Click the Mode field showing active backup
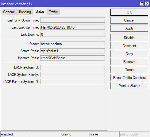 pyautogui.click(x=72, y=44)
